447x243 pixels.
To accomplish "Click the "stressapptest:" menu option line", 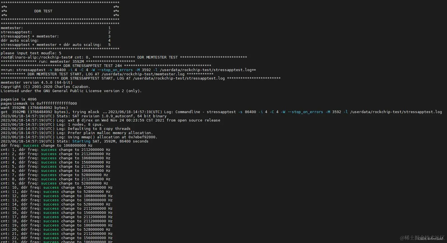I will [x=56, y=32].
